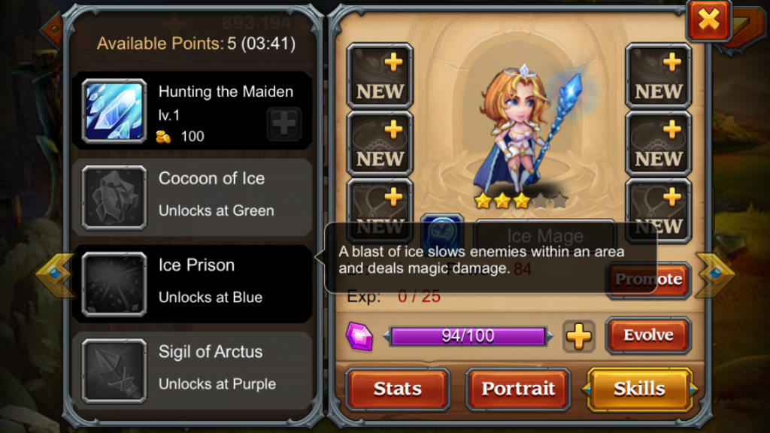Go to next hero with right arrow
This screenshot has width=770, height=433.
click(x=715, y=274)
